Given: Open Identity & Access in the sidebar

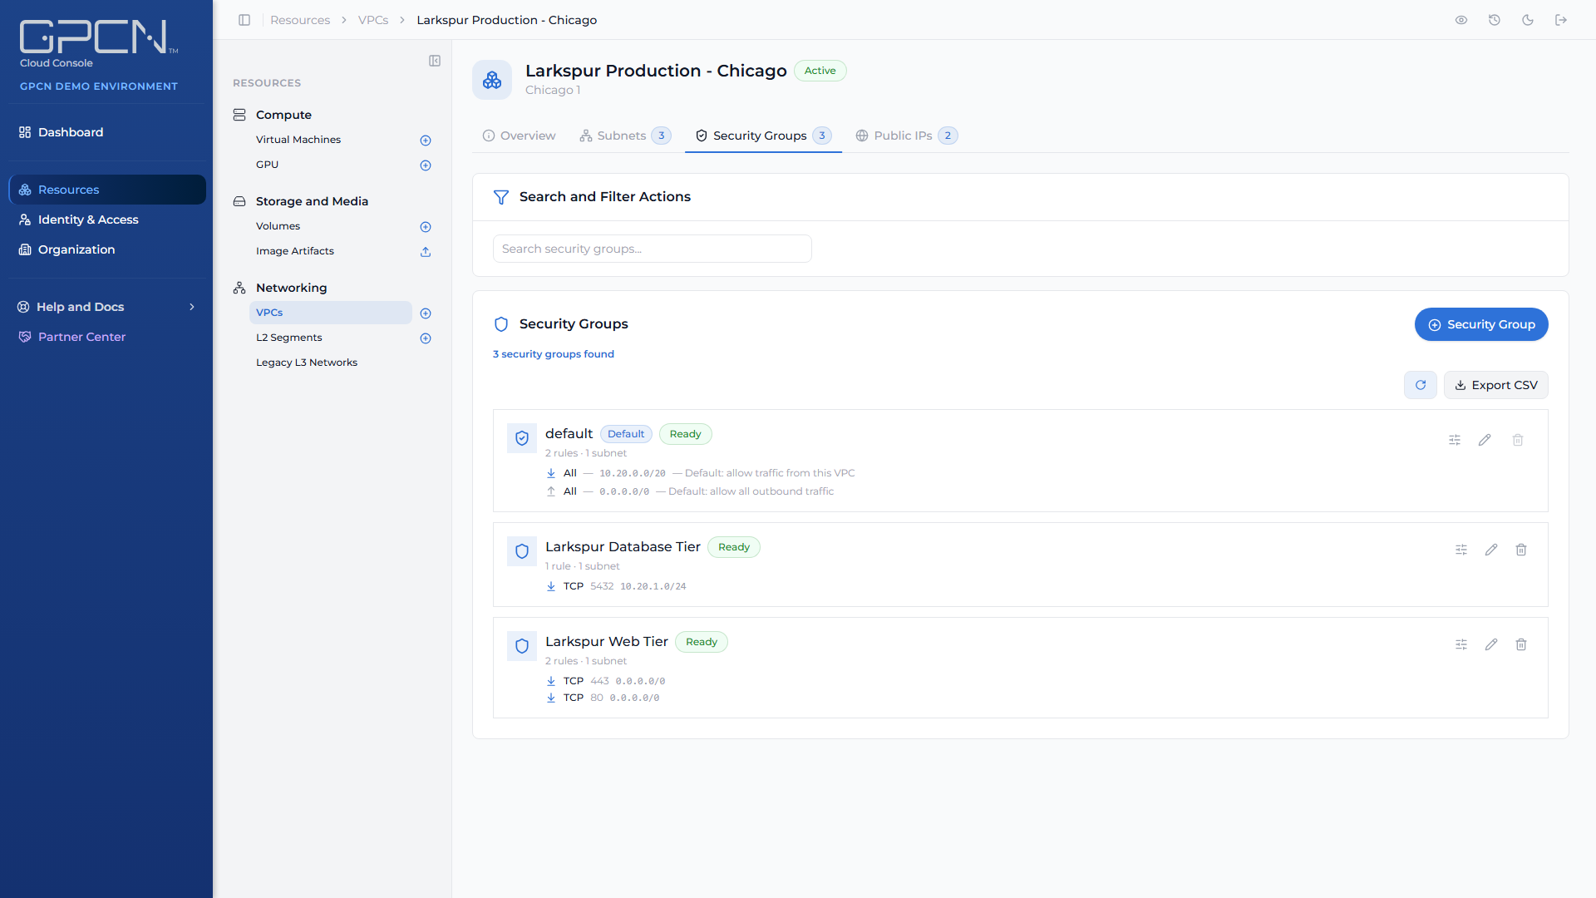Looking at the screenshot, I should pyautogui.click(x=106, y=220).
